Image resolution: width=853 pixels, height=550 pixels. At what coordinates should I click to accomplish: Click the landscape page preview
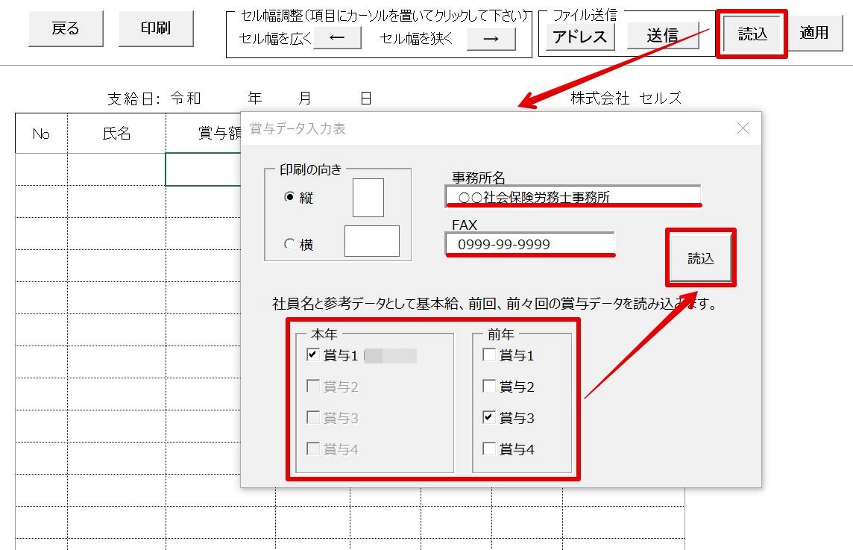tap(372, 241)
